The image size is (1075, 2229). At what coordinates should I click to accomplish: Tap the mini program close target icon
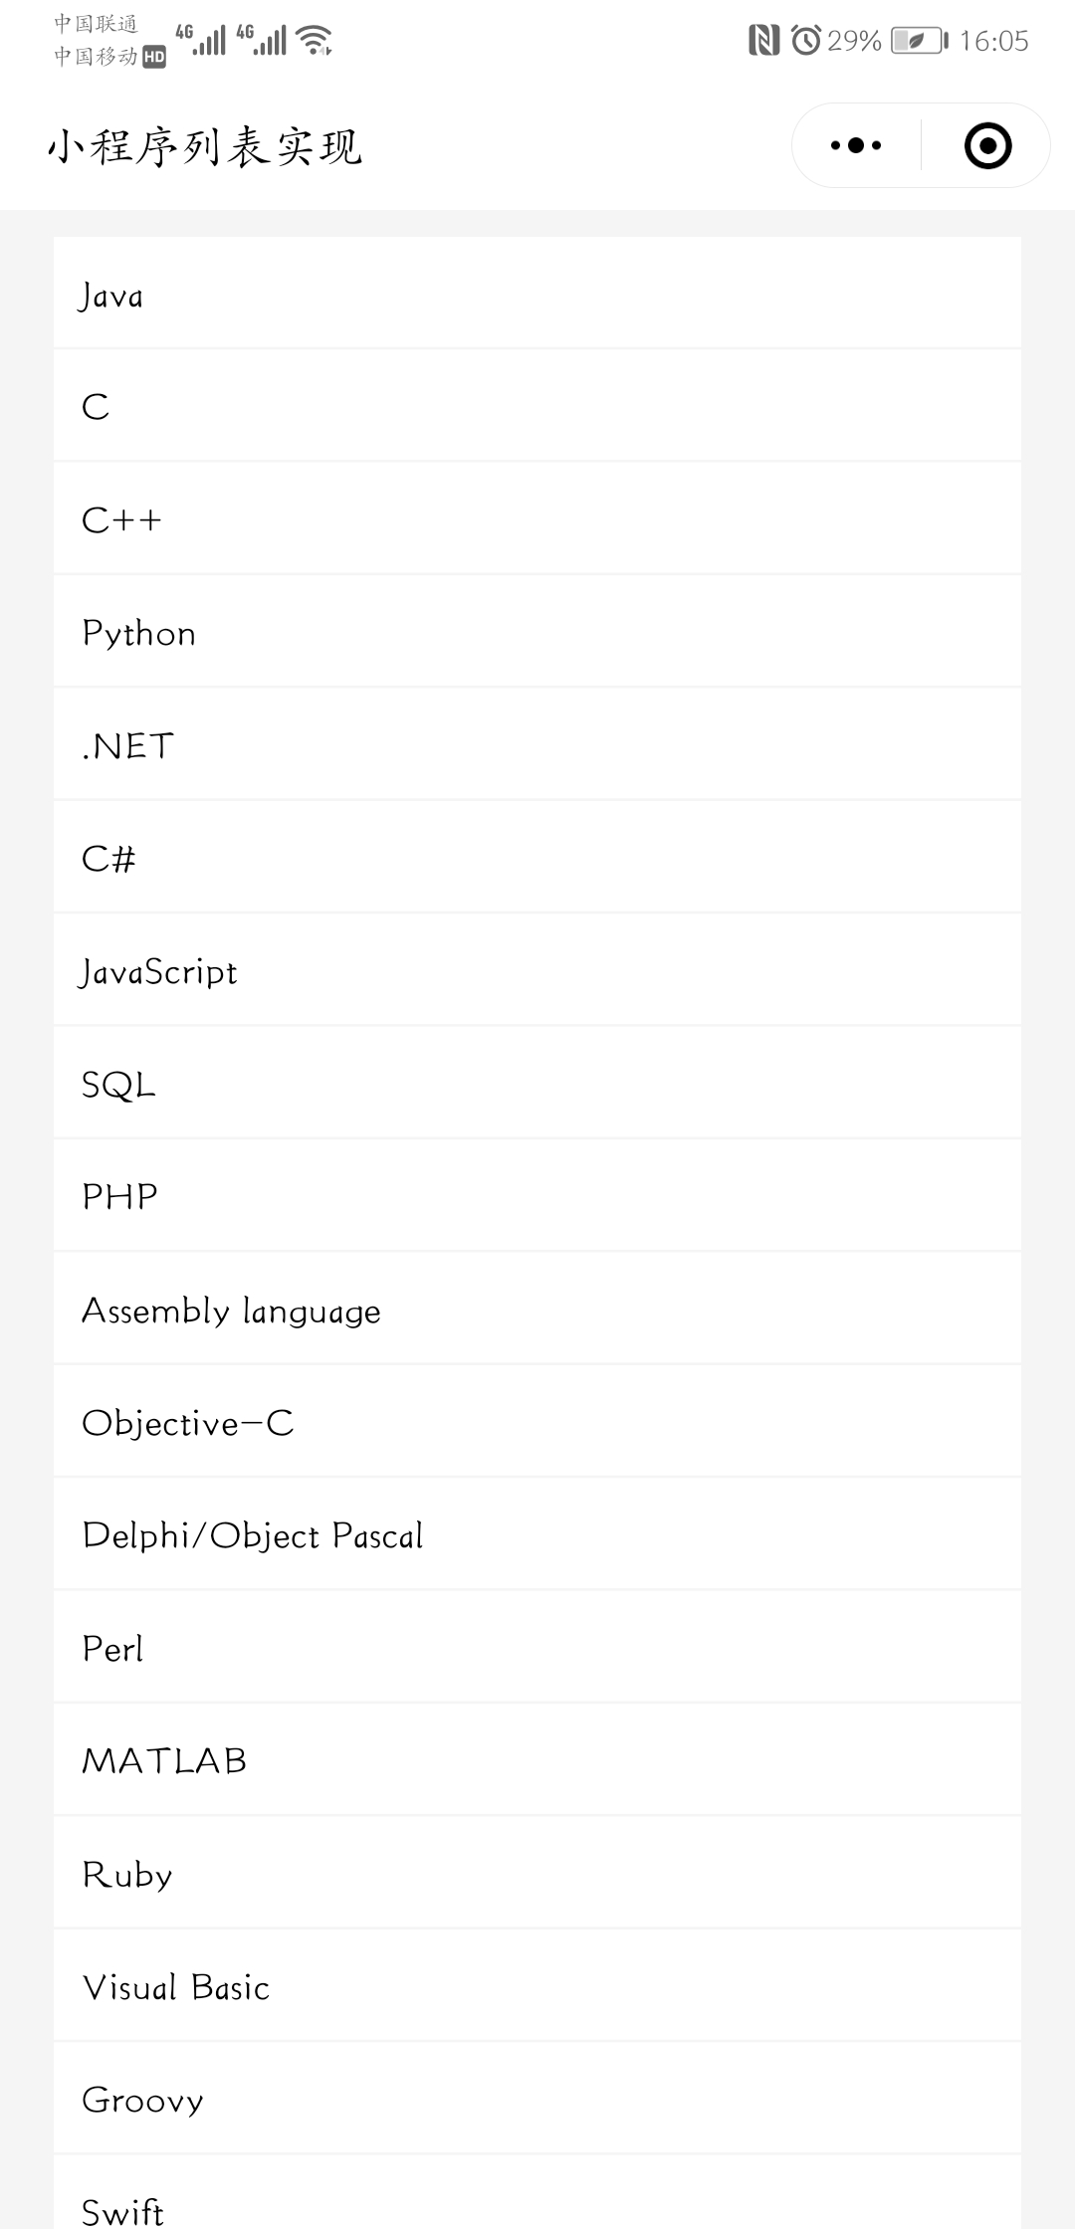[987, 145]
